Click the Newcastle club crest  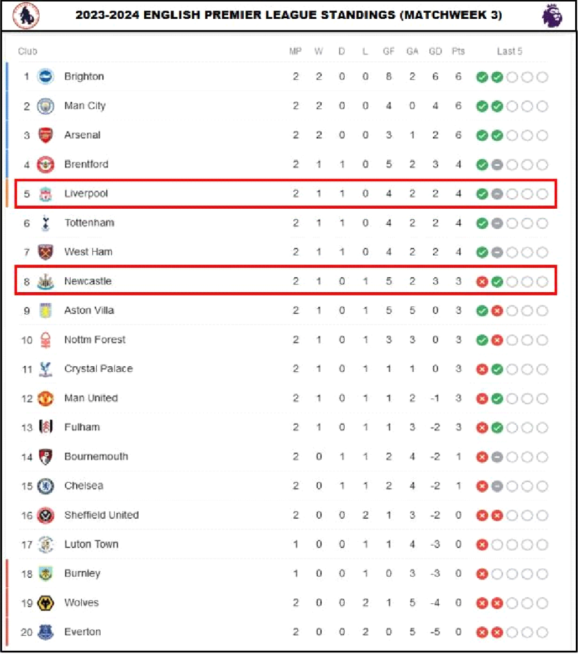tap(45, 282)
